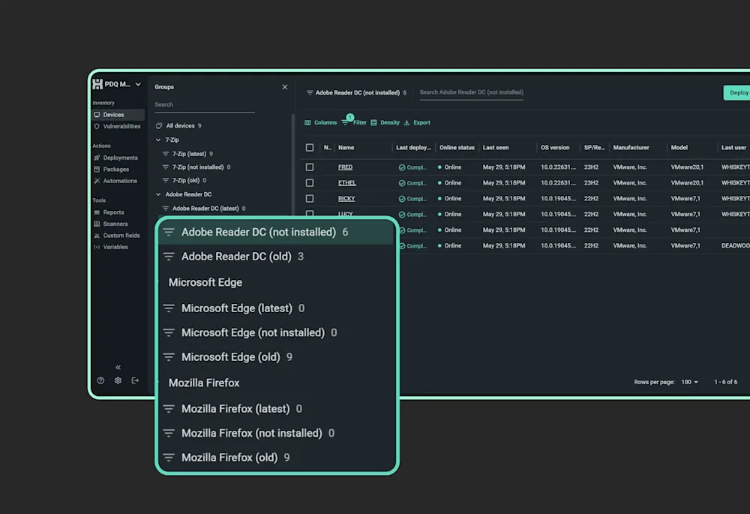Collapse the 7-Zip group folder

coord(158,140)
